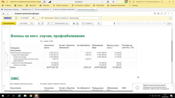The height and width of the screenshot is (98, 175).
Task: Close the Анализ взносов в фонды tab
Action: point(97,9)
